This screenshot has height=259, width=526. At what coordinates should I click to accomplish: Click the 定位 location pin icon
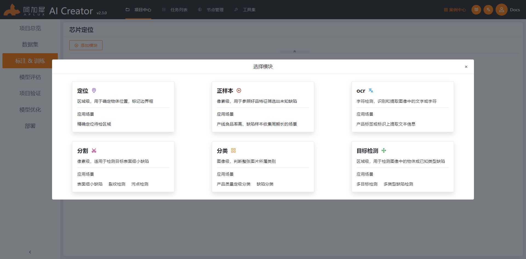point(94,90)
